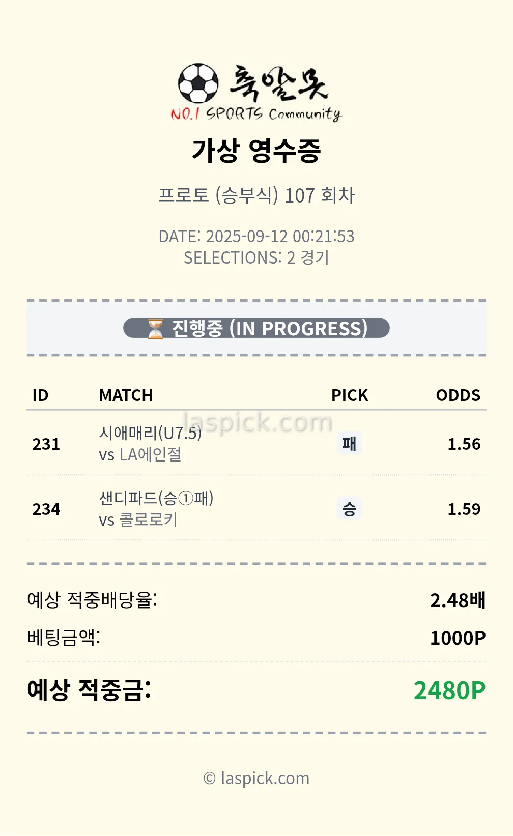Click the soccer ball logo icon
Viewport: 513px width, 836px height.
pyautogui.click(x=198, y=83)
